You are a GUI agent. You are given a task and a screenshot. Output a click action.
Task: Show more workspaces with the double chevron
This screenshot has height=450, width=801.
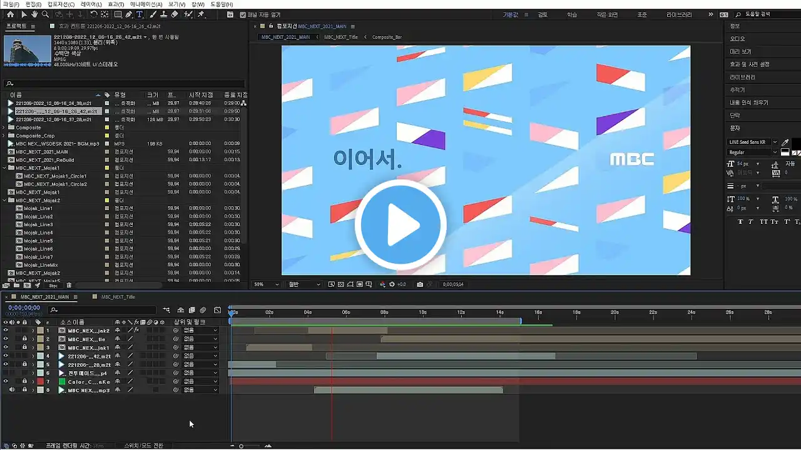(710, 14)
